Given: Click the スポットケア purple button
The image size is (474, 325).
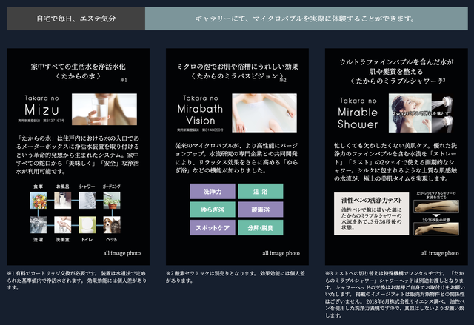Looking at the screenshot, I should tap(213, 227).
